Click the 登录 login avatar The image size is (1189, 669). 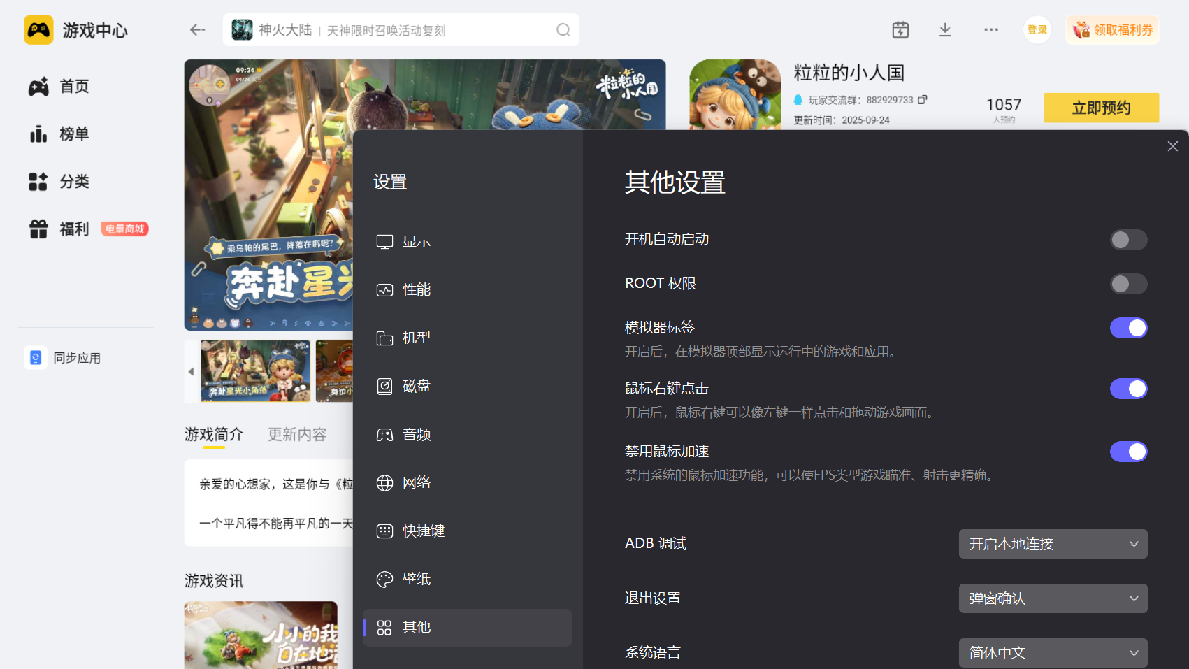pyautogui.click(x=1037, y=30)
